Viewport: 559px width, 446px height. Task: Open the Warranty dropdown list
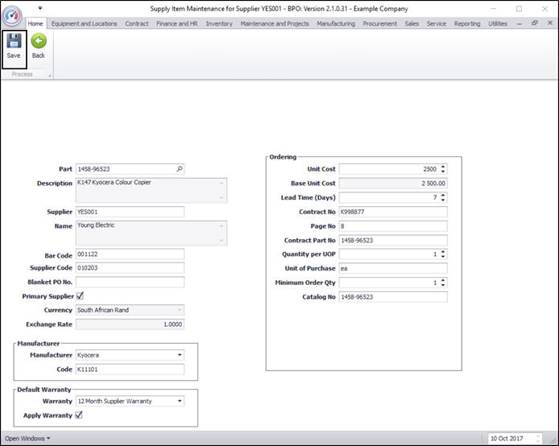pyautogui.click(x=180, y=401)
